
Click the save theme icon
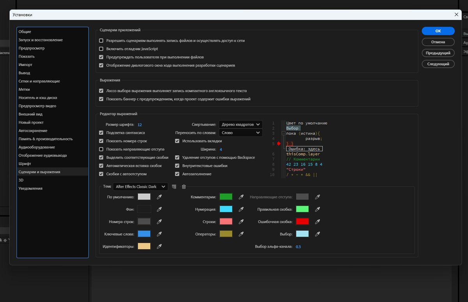pos(174,187)
